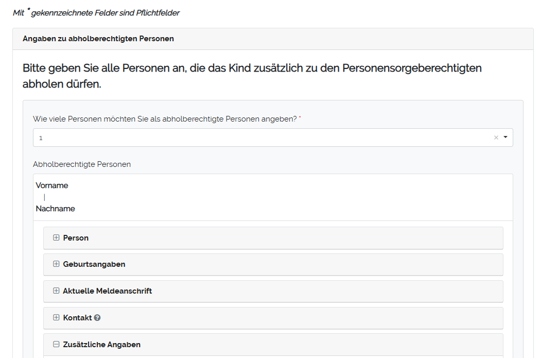Viewport: 540px width, 358px height.
Task: Expand the Aktuelle Meldeanschrift section header
Action: click(x=273, y=291)
